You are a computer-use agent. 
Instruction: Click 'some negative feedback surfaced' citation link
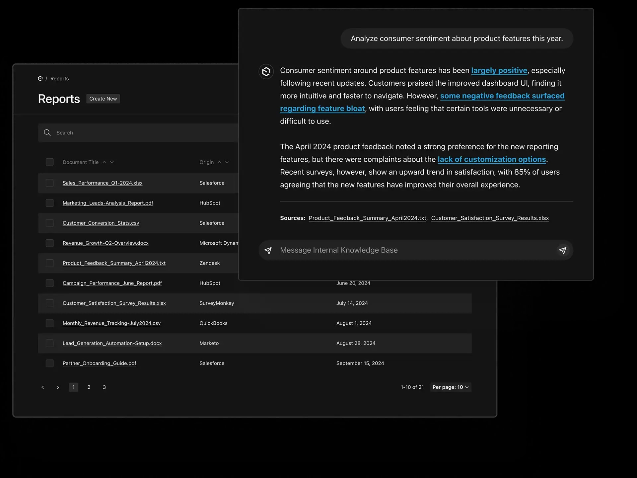click(x=502, y=96)
